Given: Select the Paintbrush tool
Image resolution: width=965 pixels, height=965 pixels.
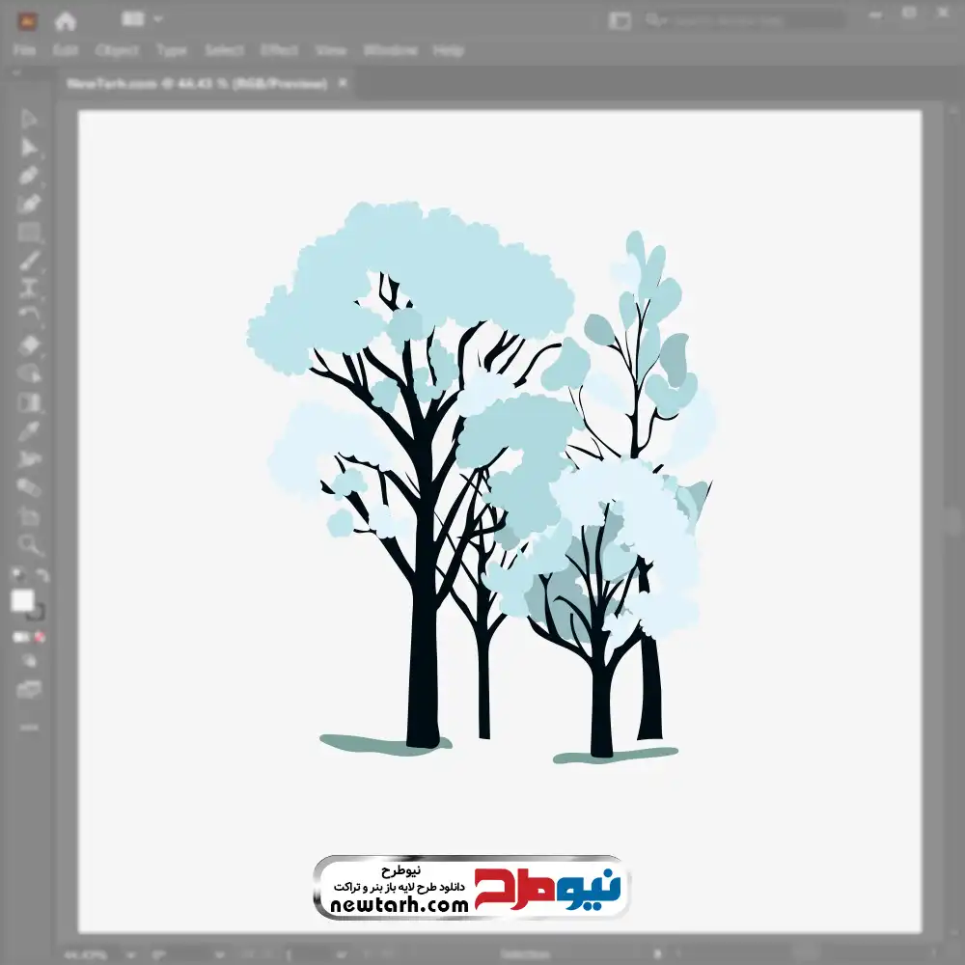Looking at the screenshot, I should coord(29,261).
